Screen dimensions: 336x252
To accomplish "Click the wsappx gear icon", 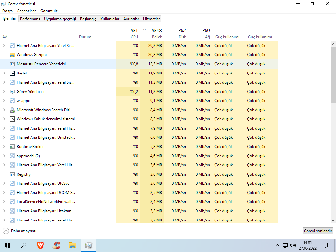I will [x=12, y=101].
